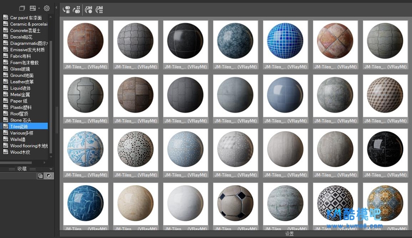Click the fourth toolbar icon with grid

(x=99, y=9)
